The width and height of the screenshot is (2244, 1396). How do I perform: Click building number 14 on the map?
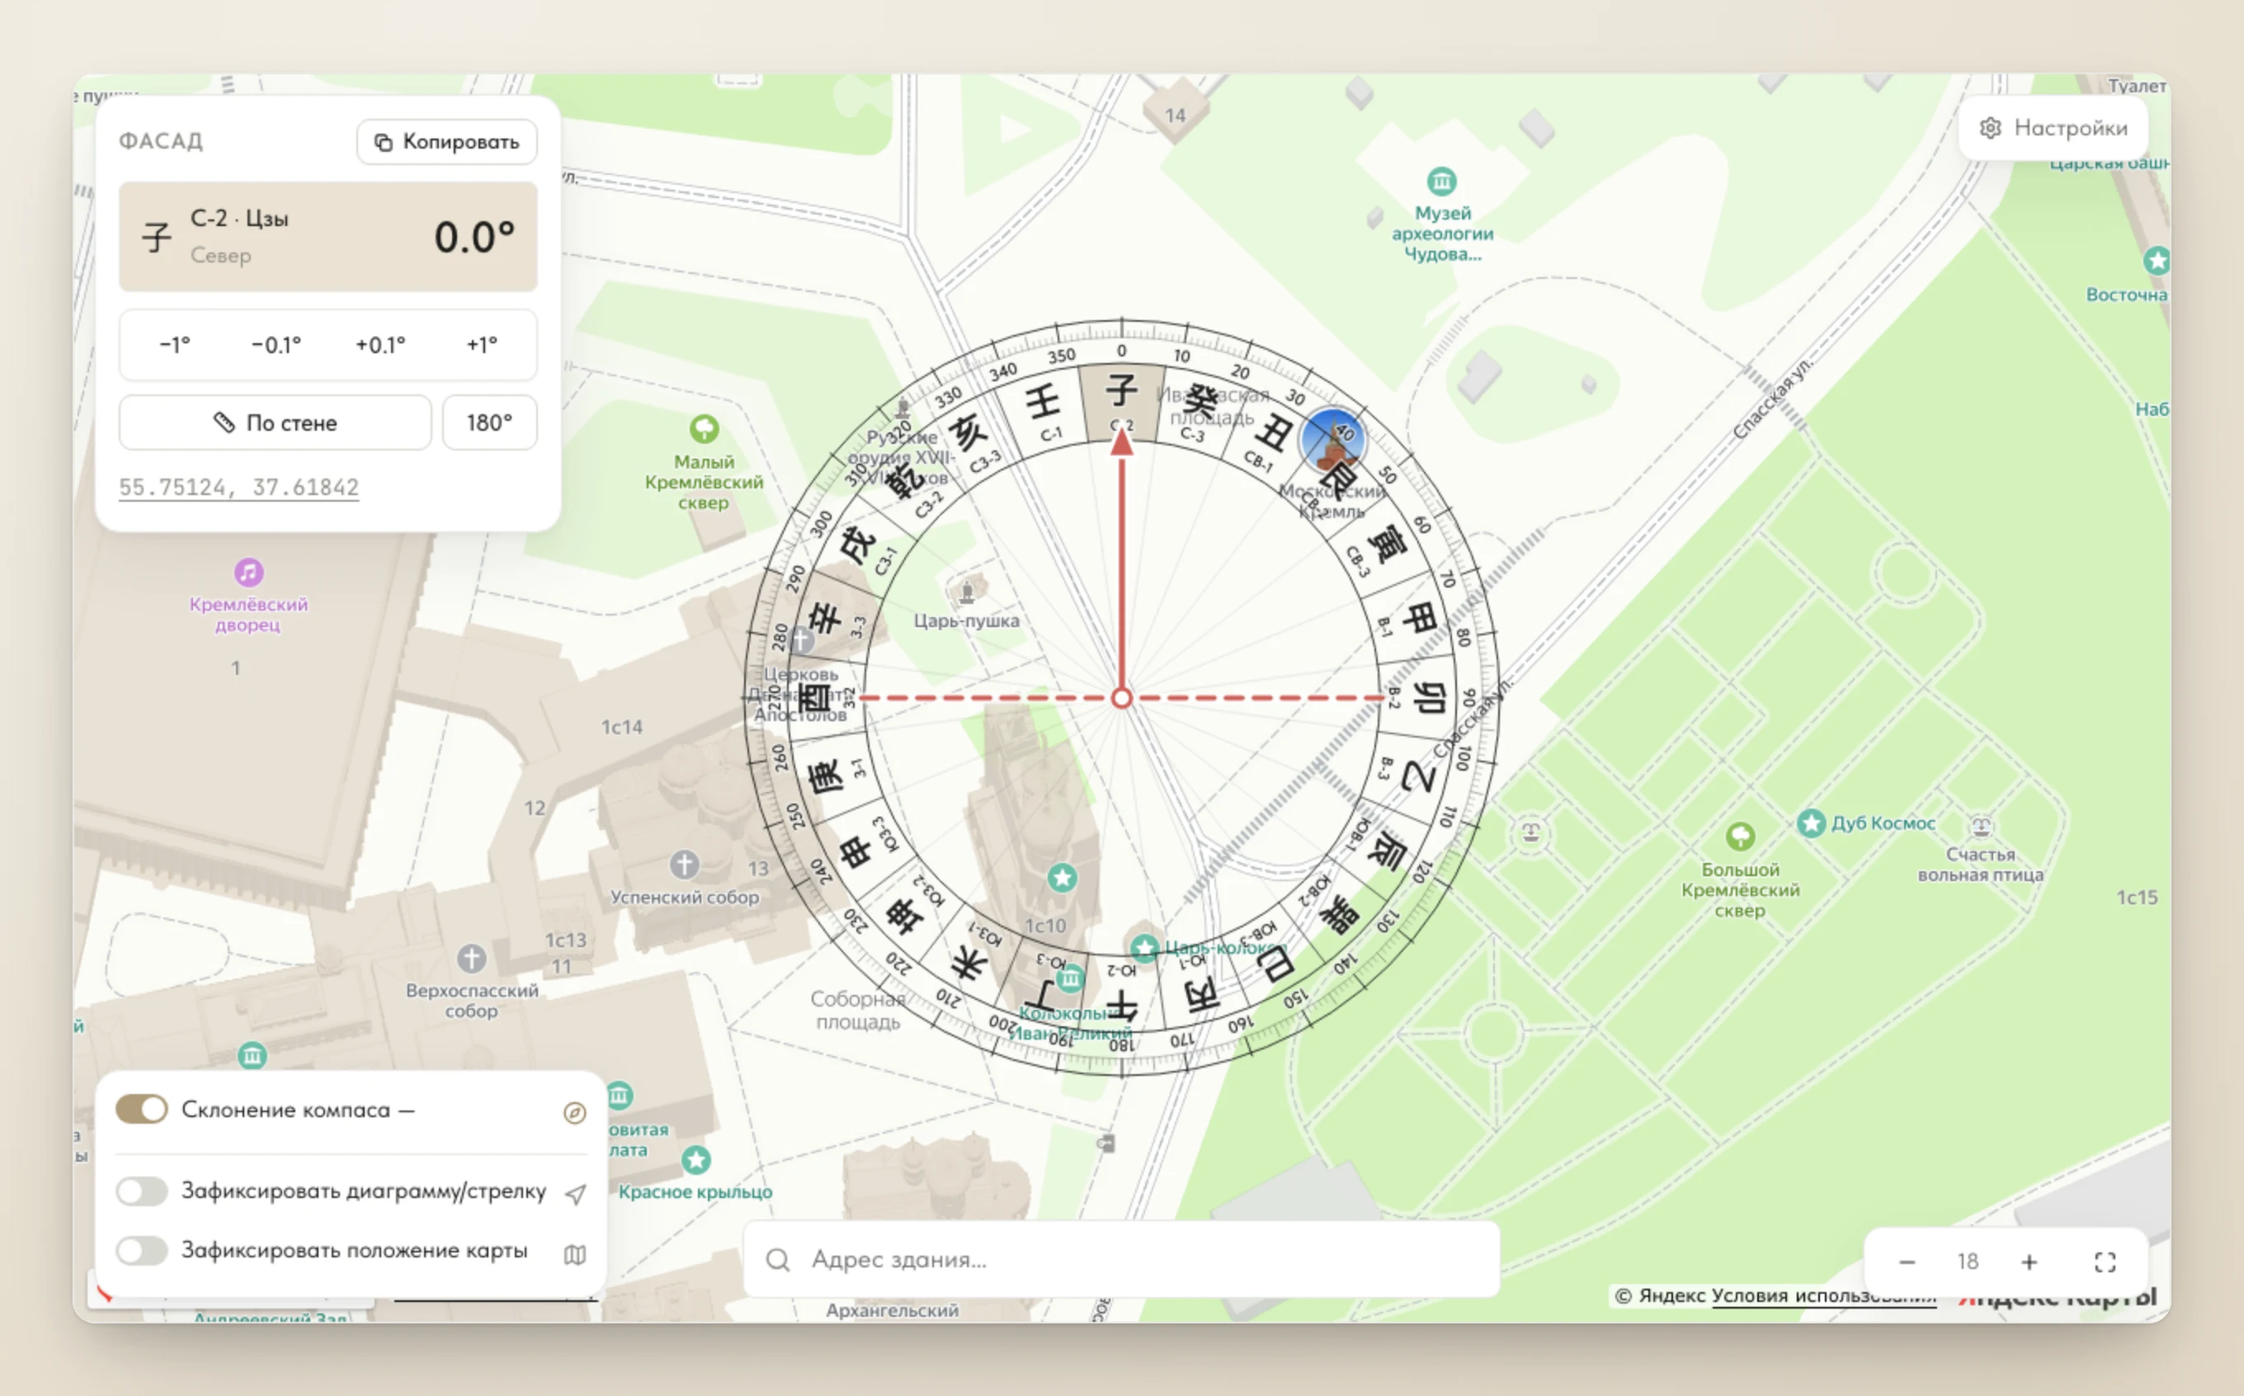pyautogui.click(x=1175, y=116)
